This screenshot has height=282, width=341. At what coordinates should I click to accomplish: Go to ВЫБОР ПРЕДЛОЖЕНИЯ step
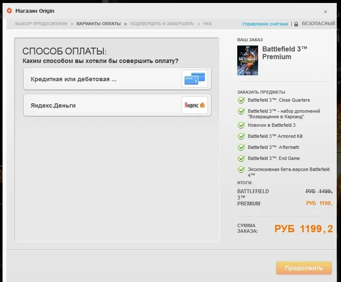[x=41, y=24]
